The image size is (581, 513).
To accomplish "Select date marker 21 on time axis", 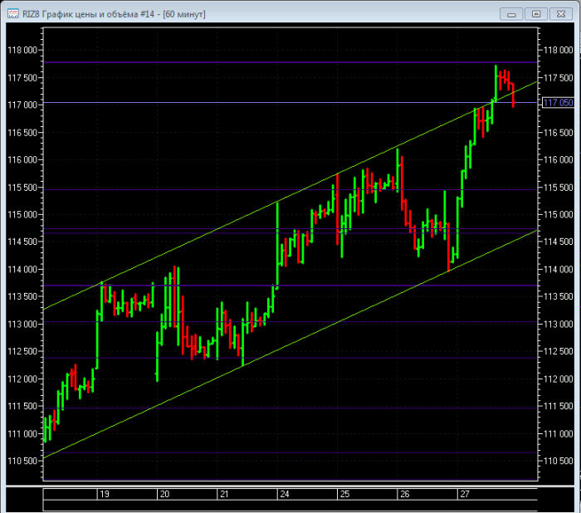I will [x=225, y=494].
